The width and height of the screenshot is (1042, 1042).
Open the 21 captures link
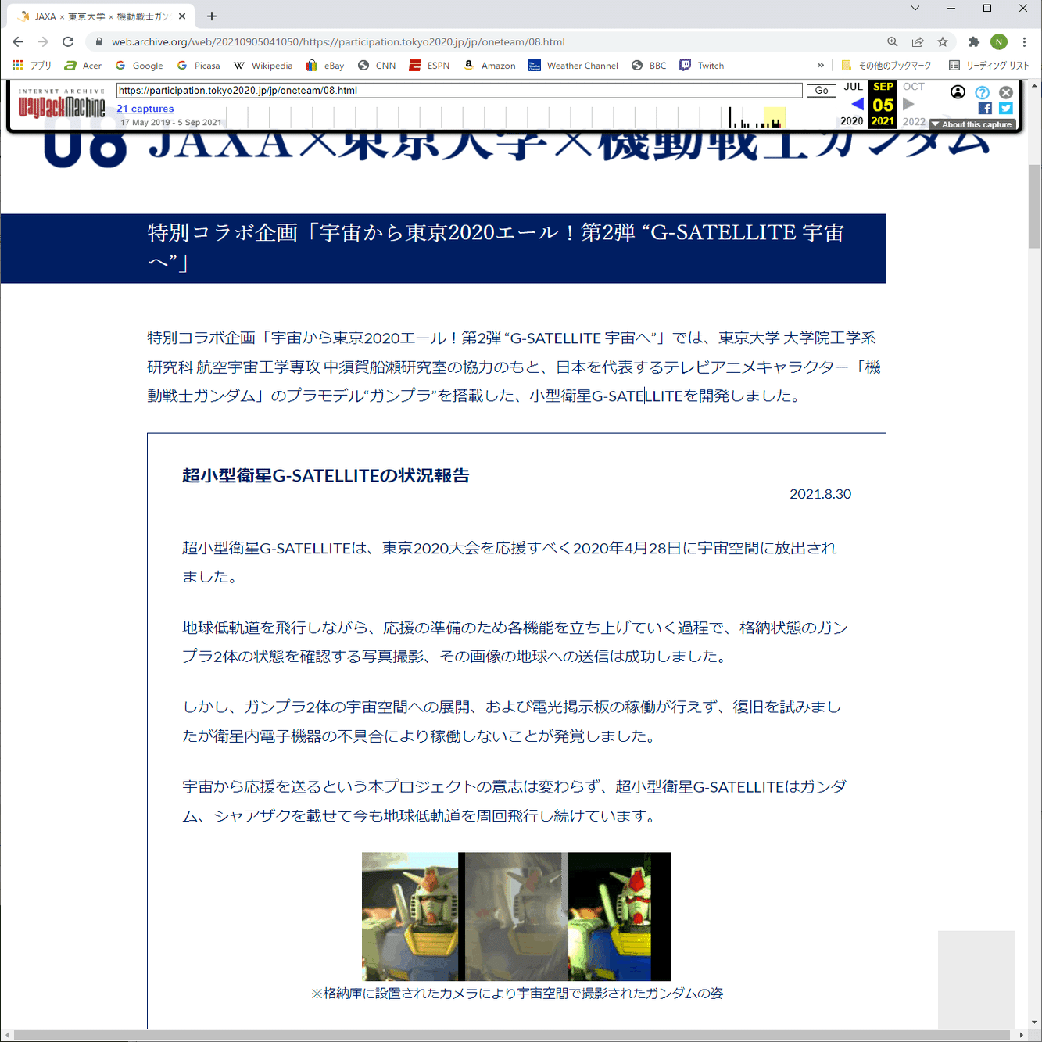(x=145, y=109)
